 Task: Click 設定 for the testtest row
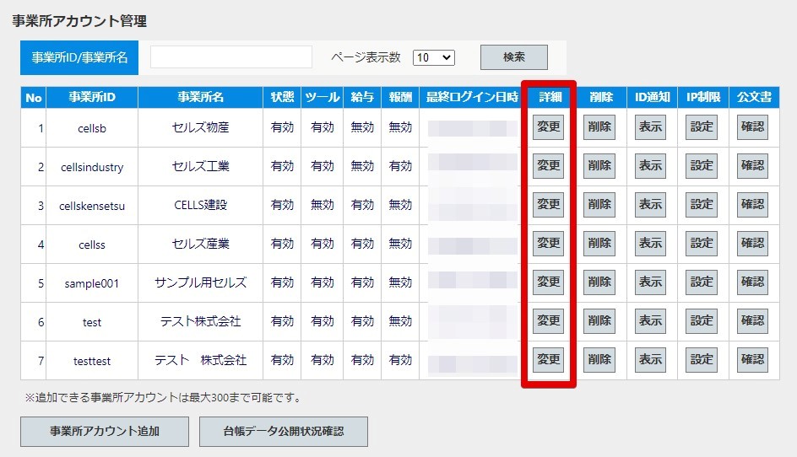click(702, 360)
